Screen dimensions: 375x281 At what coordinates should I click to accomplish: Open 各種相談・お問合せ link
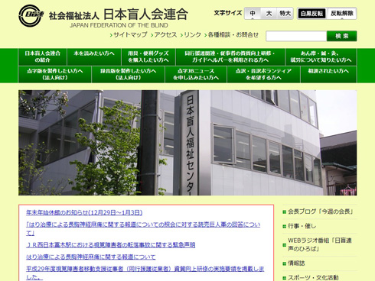click(233, 34)
